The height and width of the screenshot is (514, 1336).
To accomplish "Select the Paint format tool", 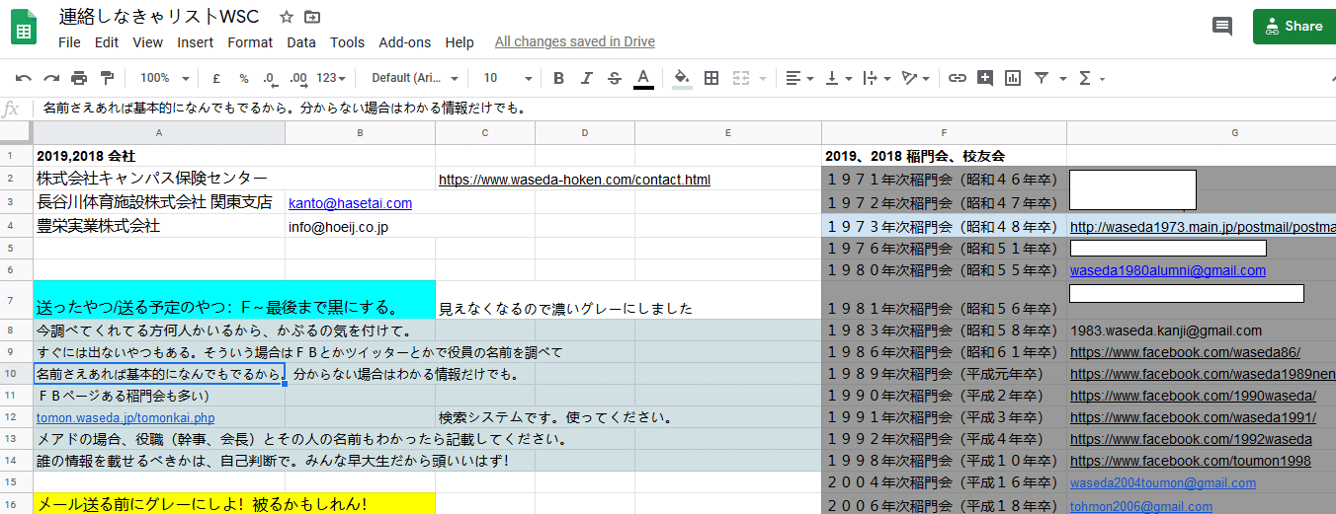I will click(x=107, y=78).
